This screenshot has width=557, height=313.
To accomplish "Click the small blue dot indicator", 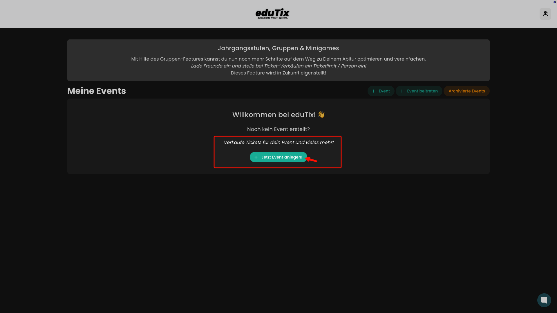I will 554,2.
